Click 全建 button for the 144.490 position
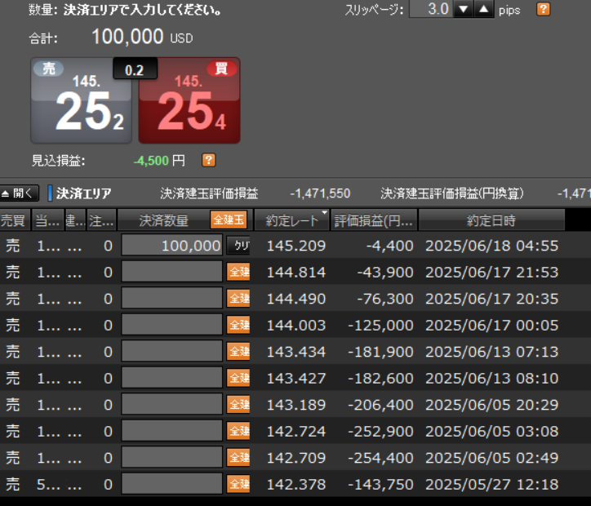Image resolution: width=591 pixels, height=506 pixels. 238,299
